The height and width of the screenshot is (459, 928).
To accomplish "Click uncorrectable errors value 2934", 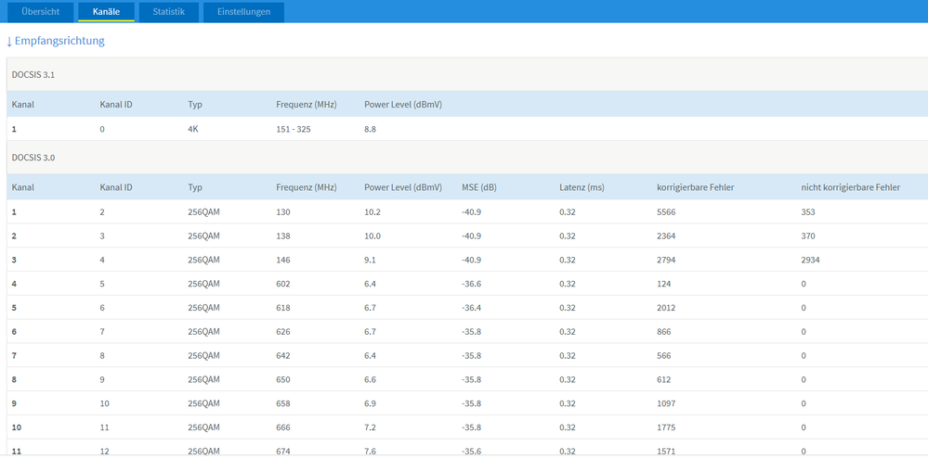I will tap(810, 260).
